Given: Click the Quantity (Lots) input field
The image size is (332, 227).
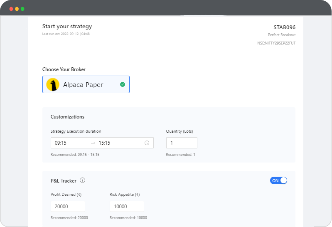Looking at the screenshot, I should tap(182, 143).
